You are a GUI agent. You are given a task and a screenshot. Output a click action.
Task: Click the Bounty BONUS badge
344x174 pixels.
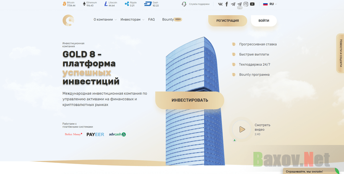pyautogui.click(x=178, y=19)
